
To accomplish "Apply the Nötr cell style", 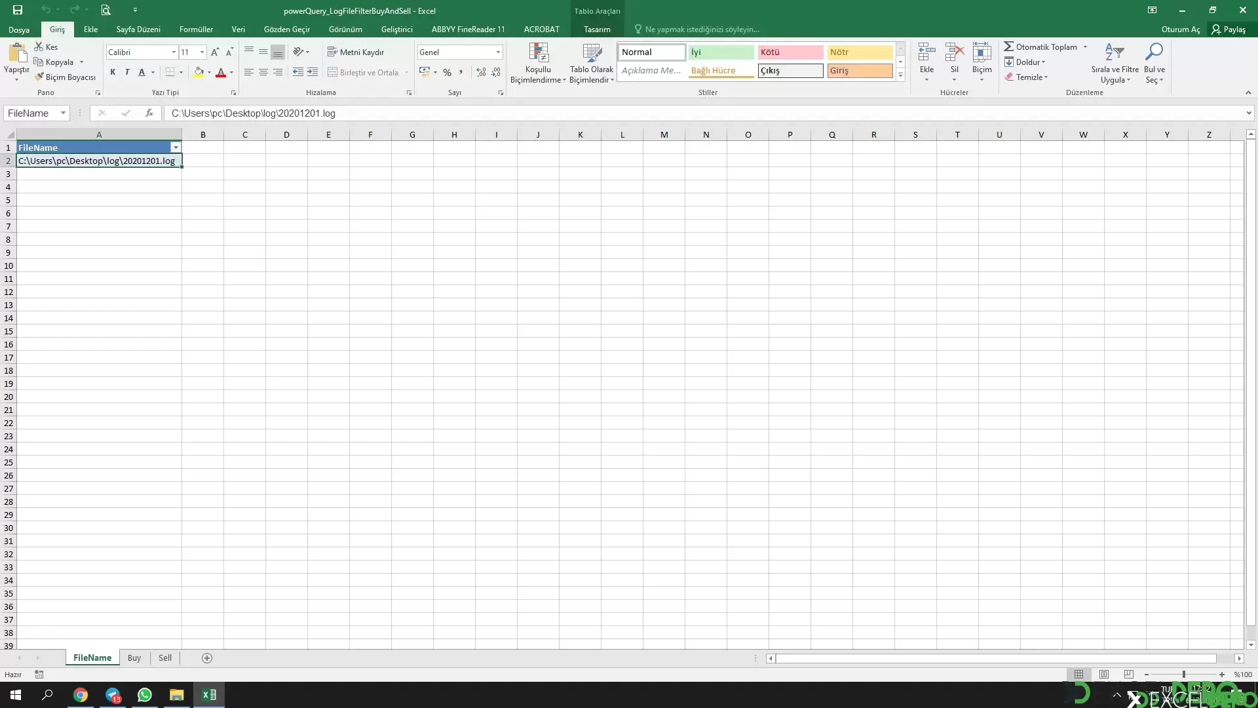I will coord(860,52).
